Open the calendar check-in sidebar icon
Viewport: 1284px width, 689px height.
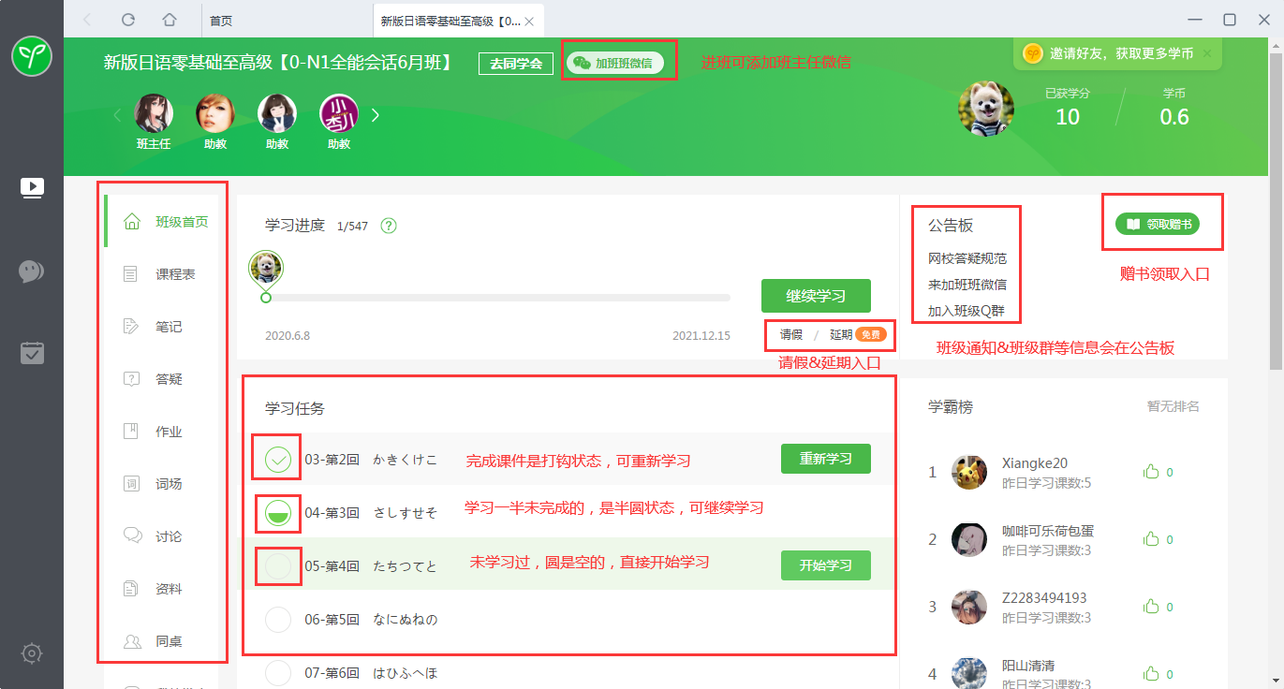(x=32, y=353)
